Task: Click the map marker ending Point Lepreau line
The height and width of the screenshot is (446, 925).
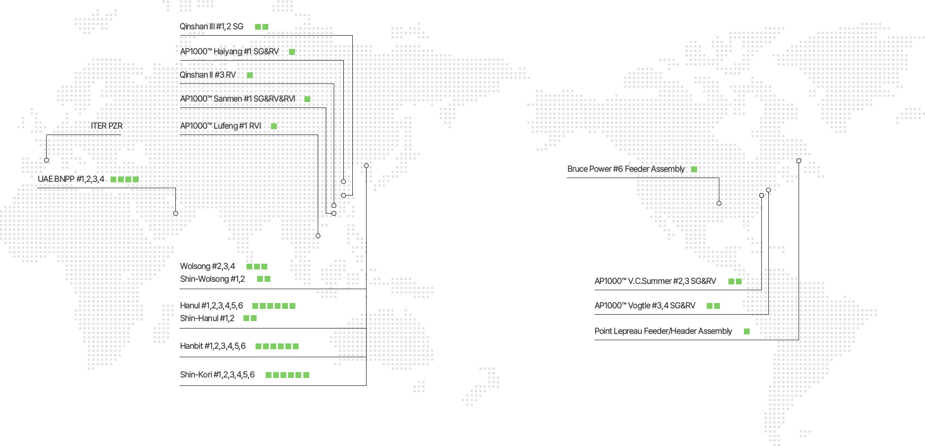Action: [x=799, y=161]
